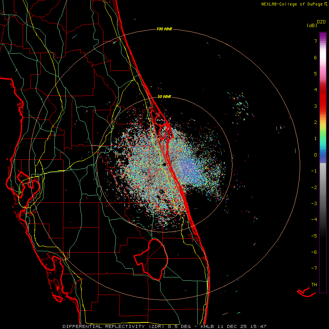Image resolution: width=329 pixels, height=329 pixels.
Task: Click the NEXLAB-College of DuPage header text
Action: click(x=294, y=4)
